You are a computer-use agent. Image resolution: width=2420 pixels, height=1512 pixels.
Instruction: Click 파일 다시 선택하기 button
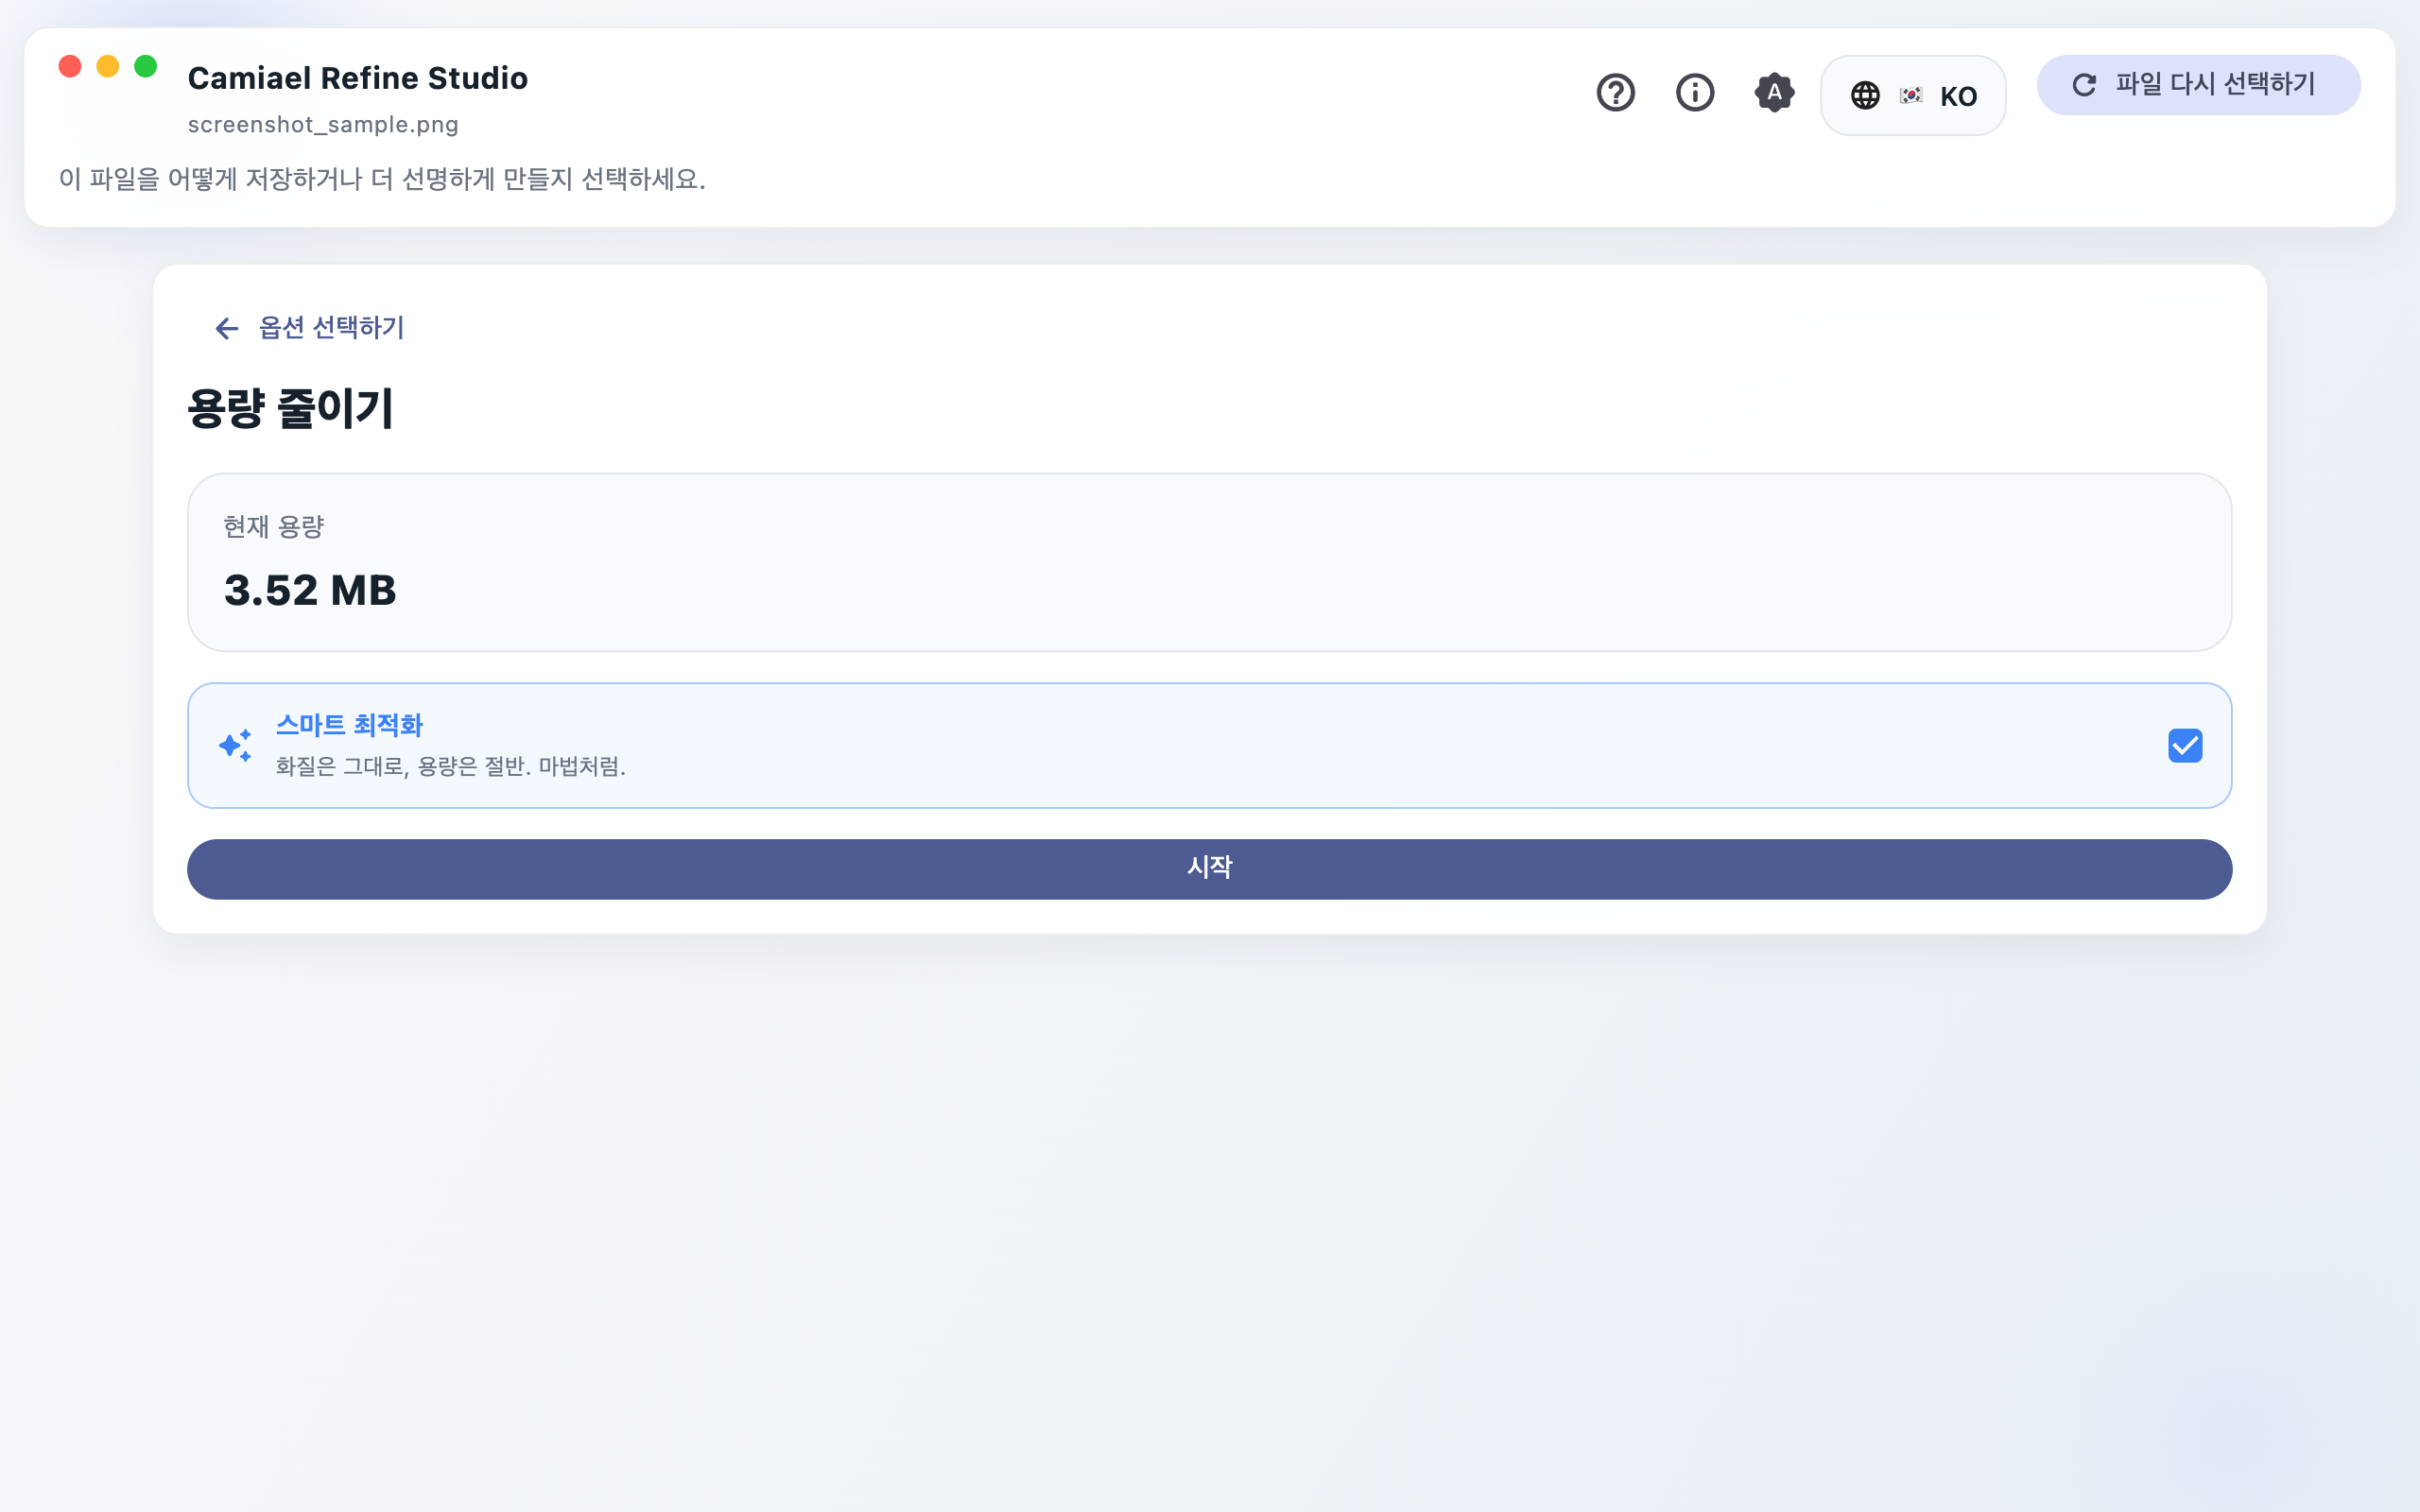coord(2198,85)
